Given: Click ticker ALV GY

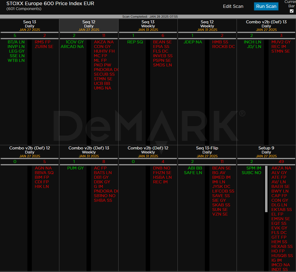Looking at the screenshot, I should (x=279, y=173).
